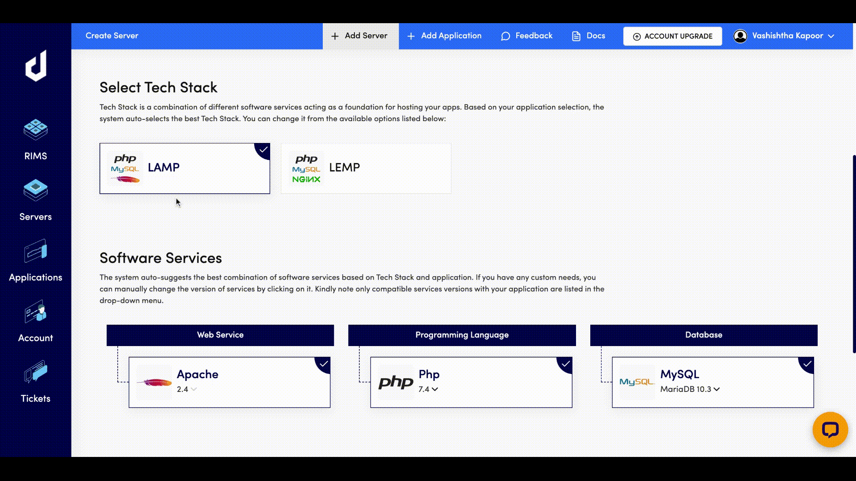Click the user avatar icon
Image resolution: width=856 pixels, height=481 pixels.
740,36
